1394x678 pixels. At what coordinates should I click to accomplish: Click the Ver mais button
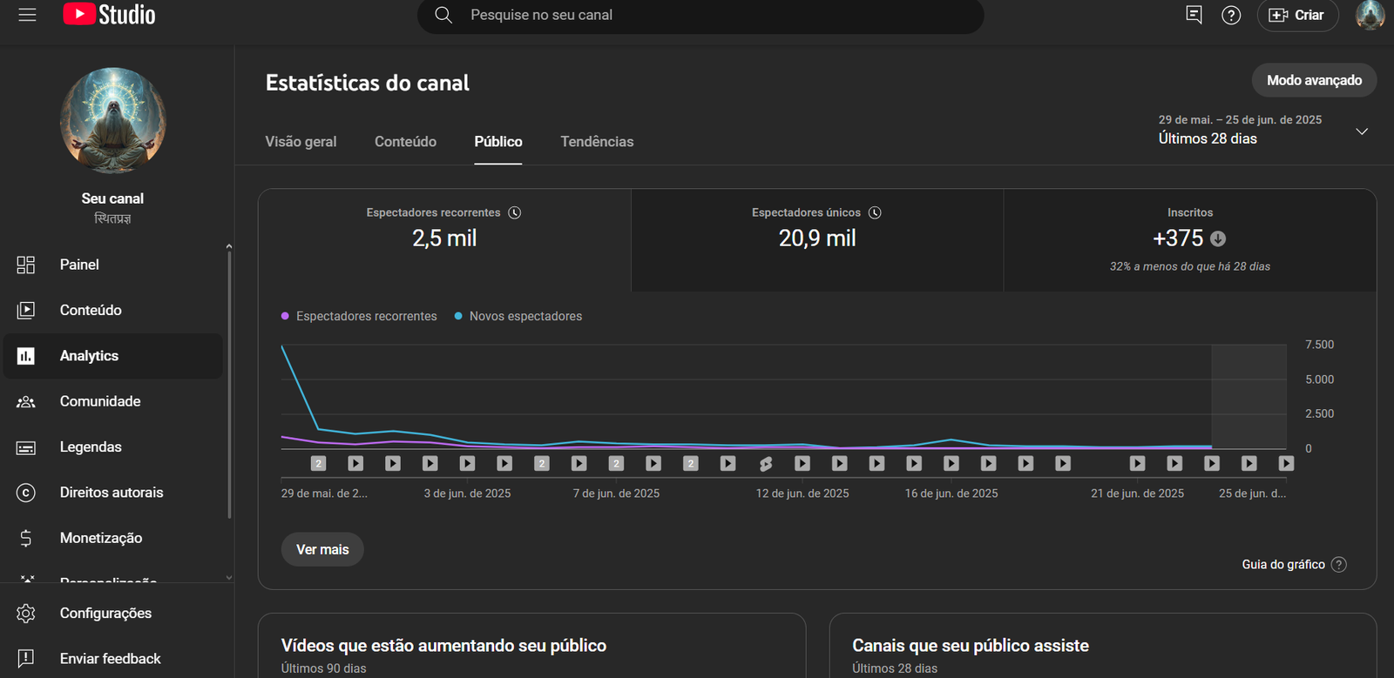point(322,549)
